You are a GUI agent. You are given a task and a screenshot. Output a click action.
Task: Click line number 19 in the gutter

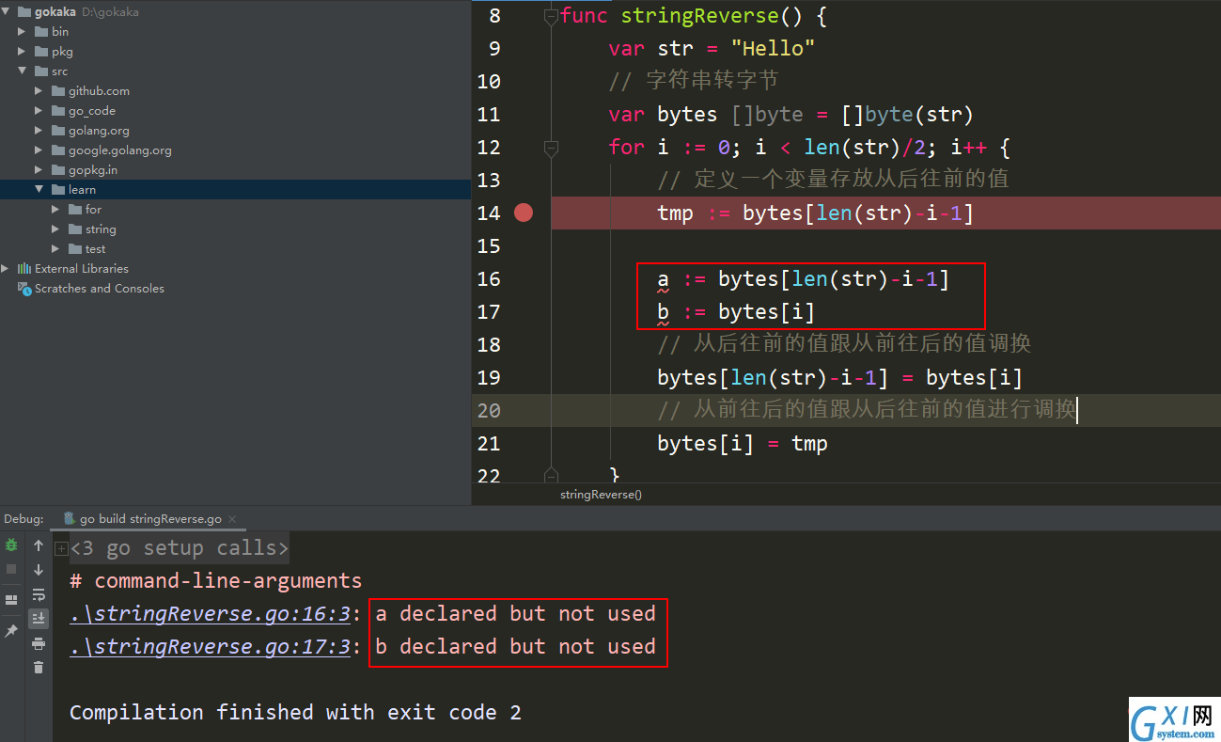tap(489, 378)
